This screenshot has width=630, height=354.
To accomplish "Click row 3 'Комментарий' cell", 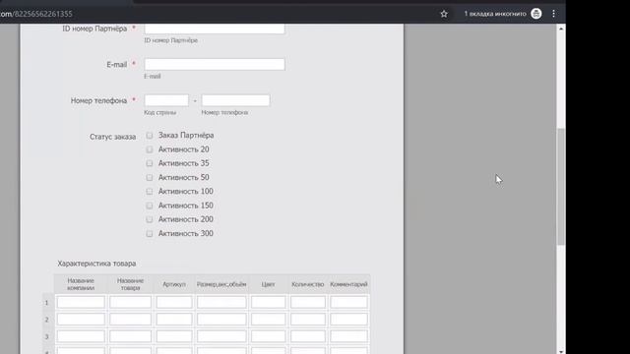I will [x=348, y=336].
